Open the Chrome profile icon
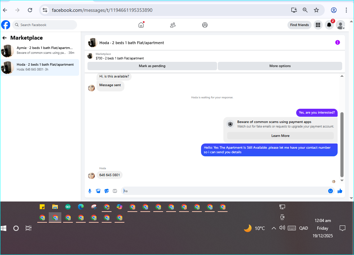354x255 pixels. [x=334, y=10]
